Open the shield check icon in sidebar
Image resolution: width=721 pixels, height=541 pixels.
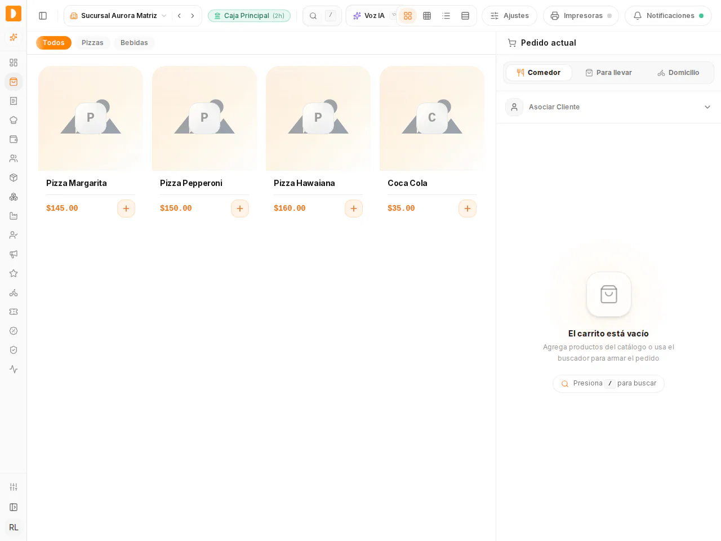tap(14, 350)
